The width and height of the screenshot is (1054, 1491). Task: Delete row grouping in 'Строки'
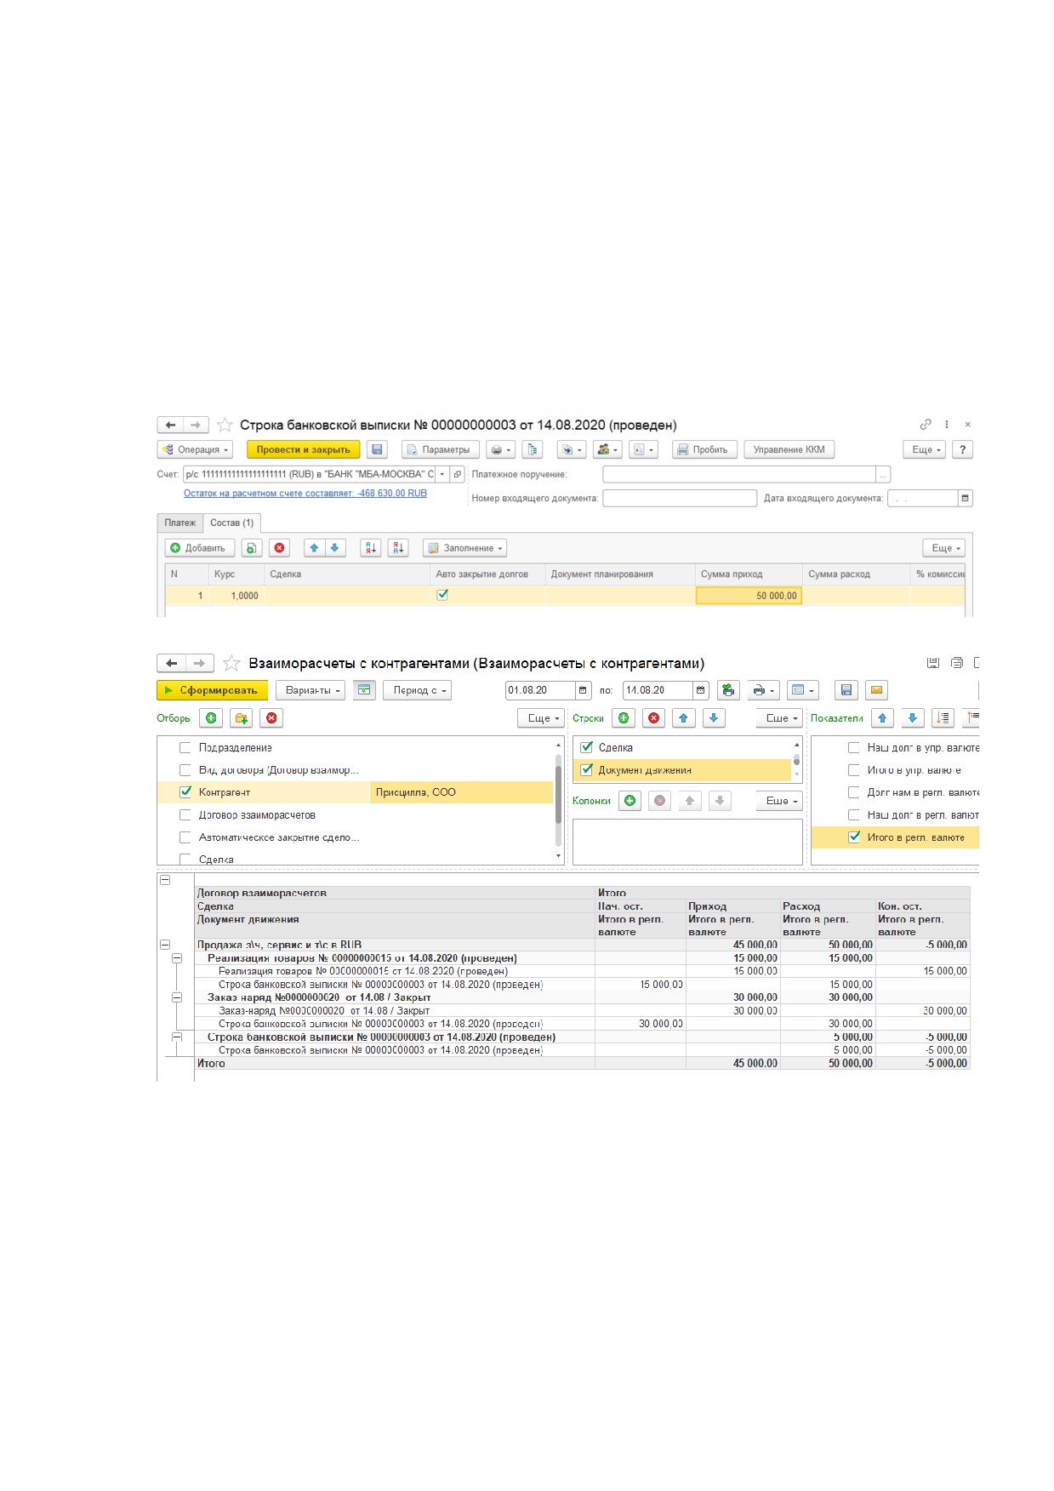pyautogui.click(x=653, y=718)
